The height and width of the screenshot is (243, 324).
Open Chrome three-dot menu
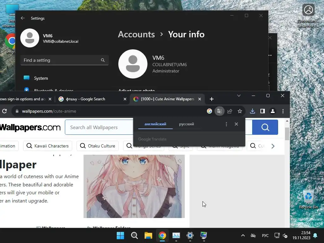pos(283,111)
